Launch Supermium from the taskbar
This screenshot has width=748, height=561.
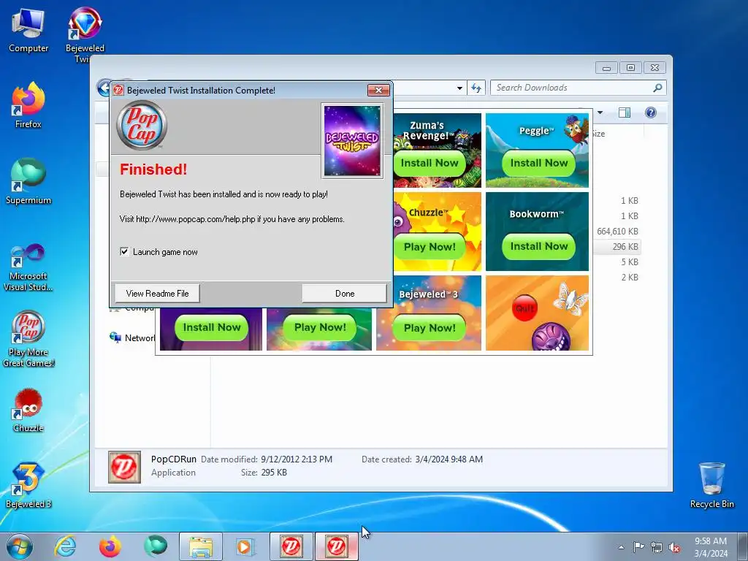coord(156,546)
